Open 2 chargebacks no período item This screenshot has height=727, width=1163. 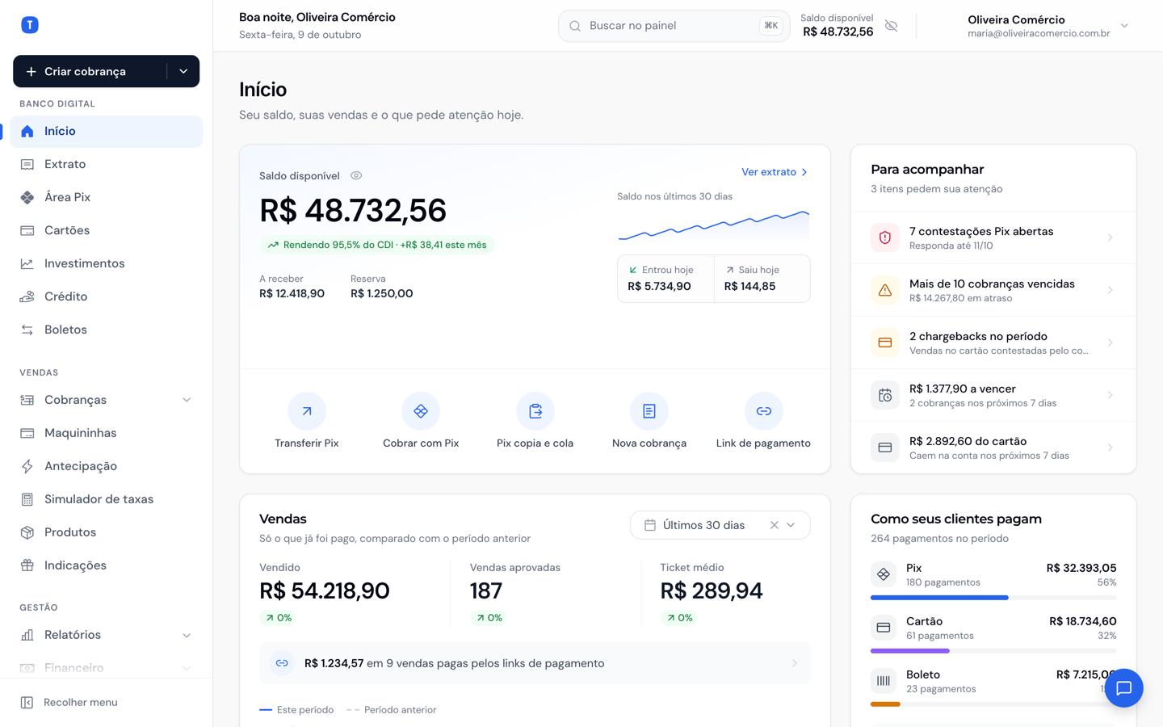tap(993, 342)
